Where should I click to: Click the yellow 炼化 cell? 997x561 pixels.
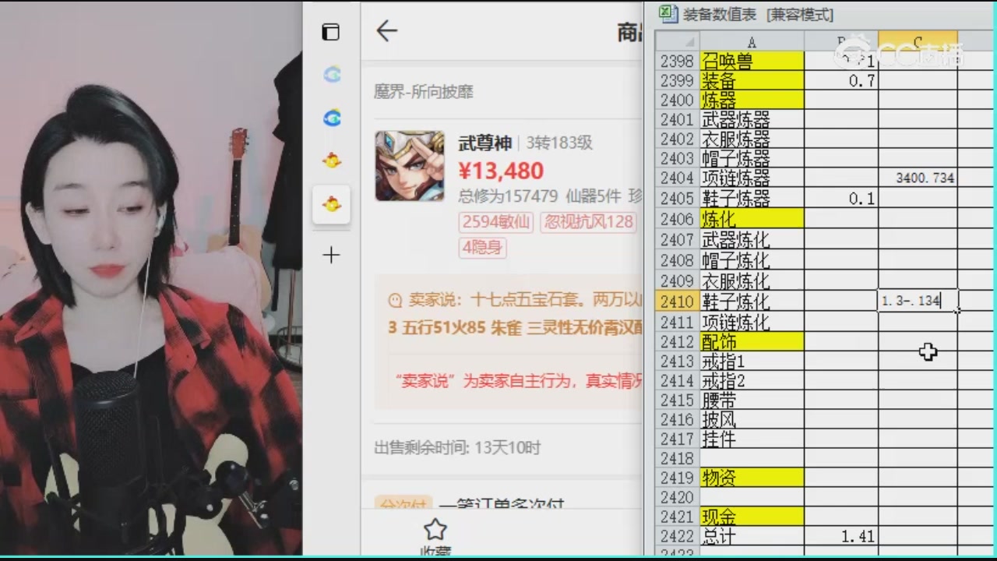pos(752,219)
